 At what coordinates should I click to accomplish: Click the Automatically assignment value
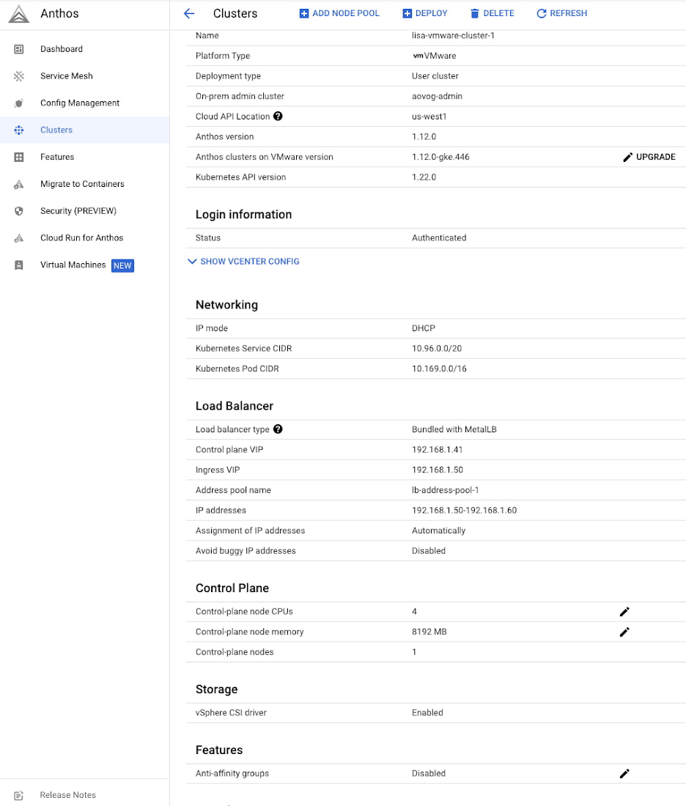point(439,530)
